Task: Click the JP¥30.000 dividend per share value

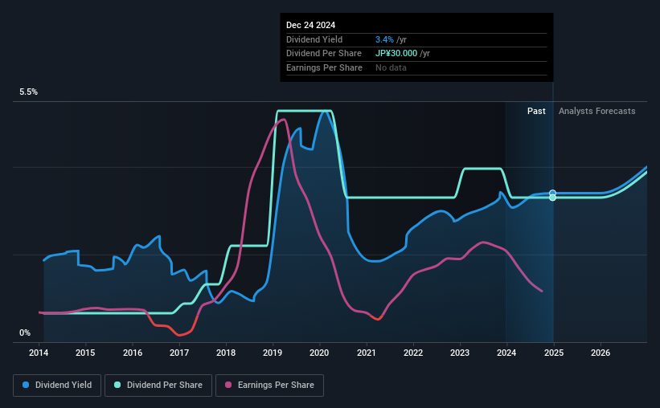Action: tap(396, 54)
